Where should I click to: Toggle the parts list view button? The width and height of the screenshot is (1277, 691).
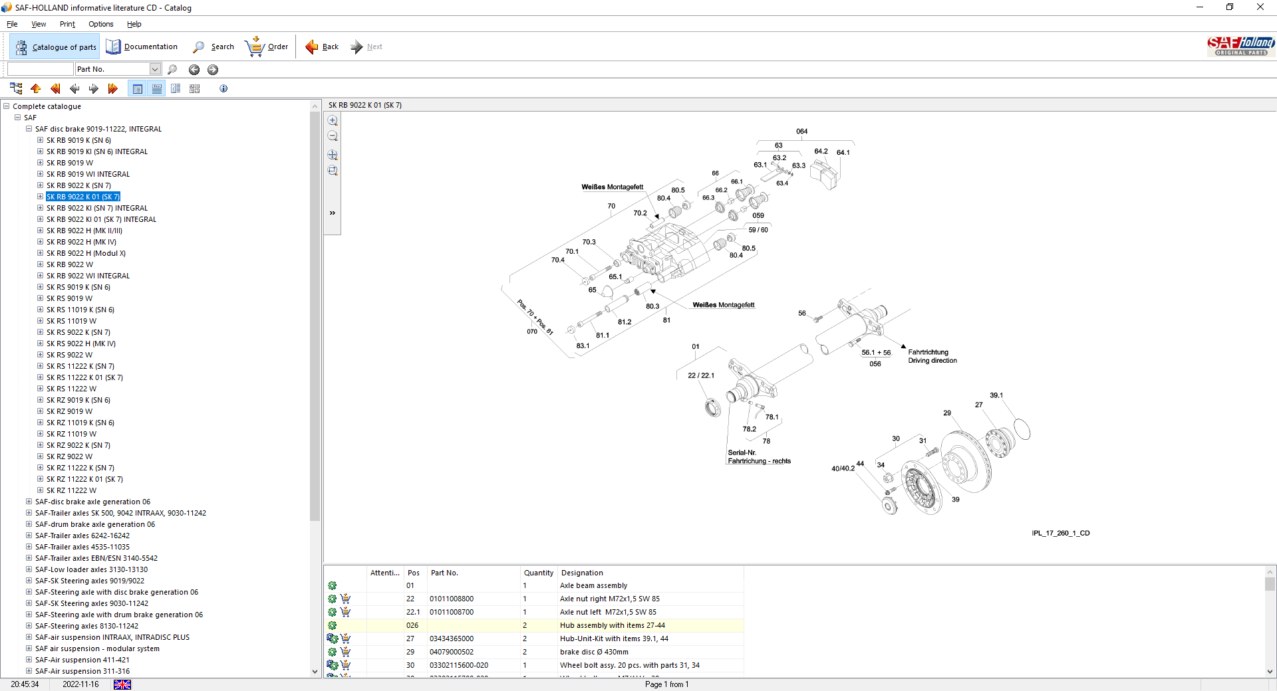coord(138,88)
